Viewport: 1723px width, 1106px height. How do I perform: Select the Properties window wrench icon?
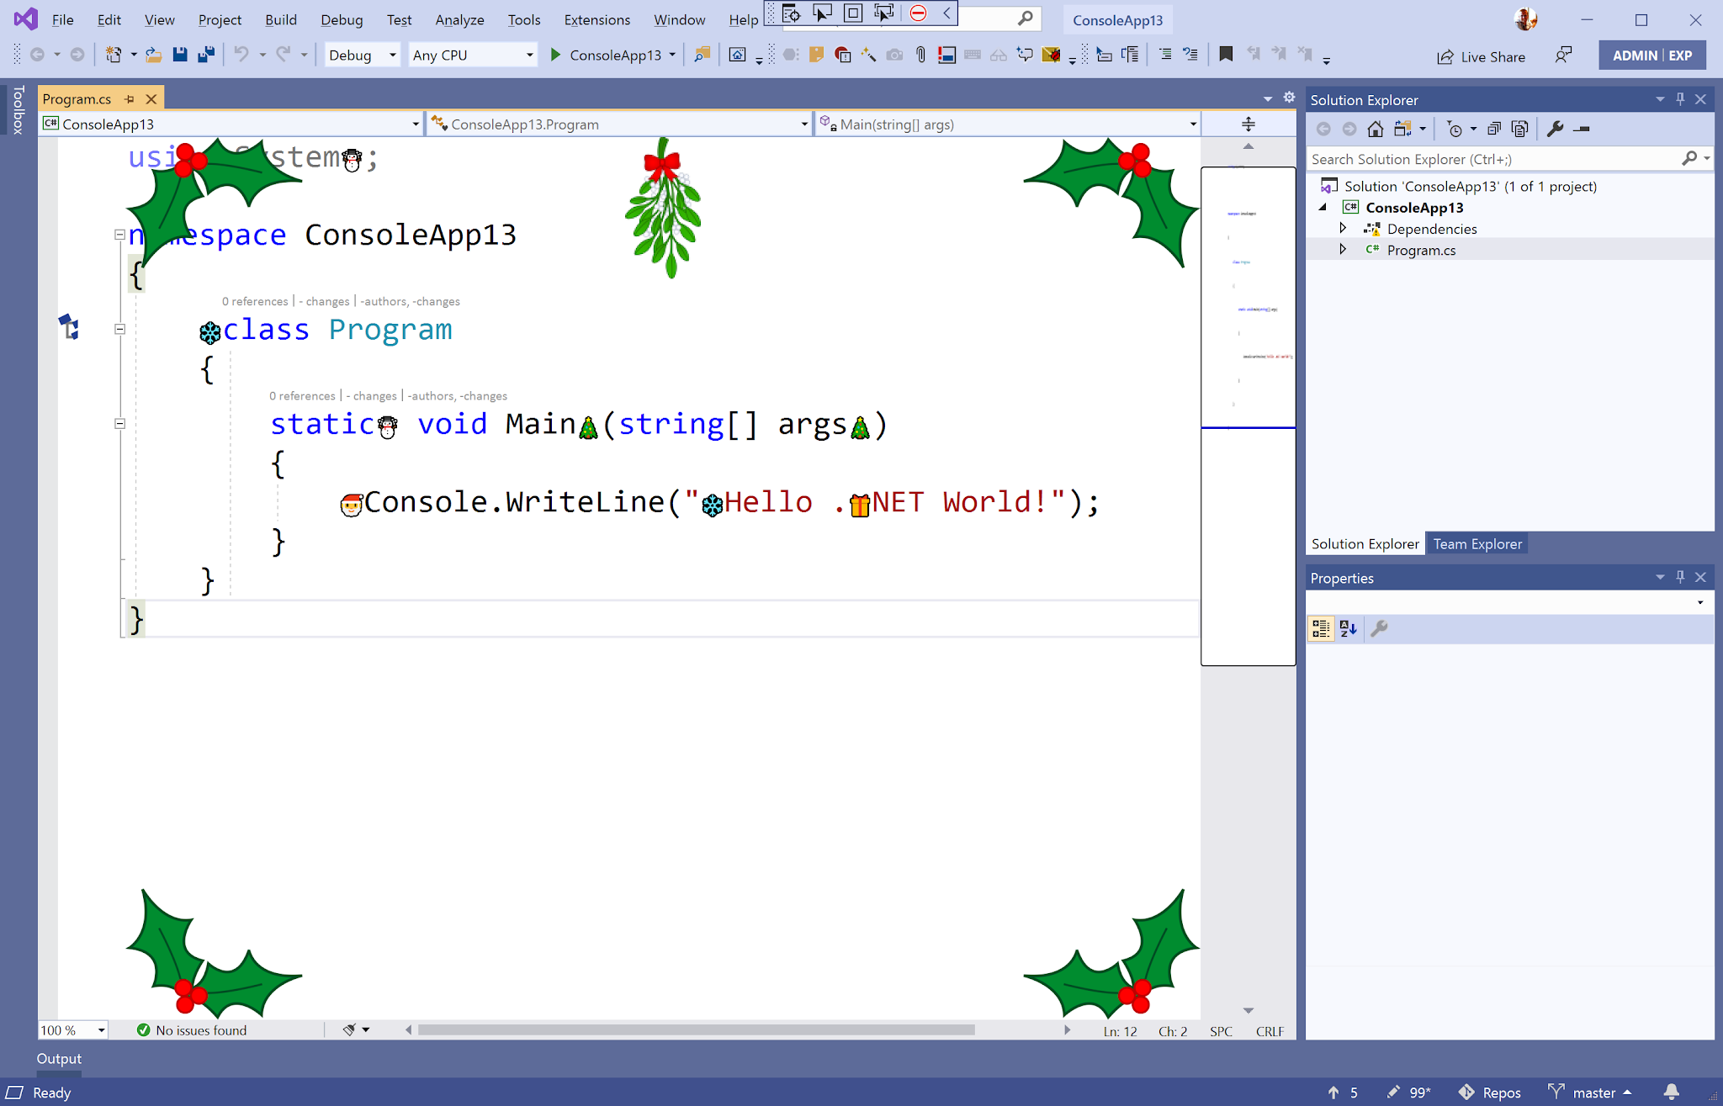coord(1378,628)
